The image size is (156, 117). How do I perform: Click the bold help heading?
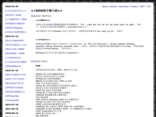[x=38, y=66]
